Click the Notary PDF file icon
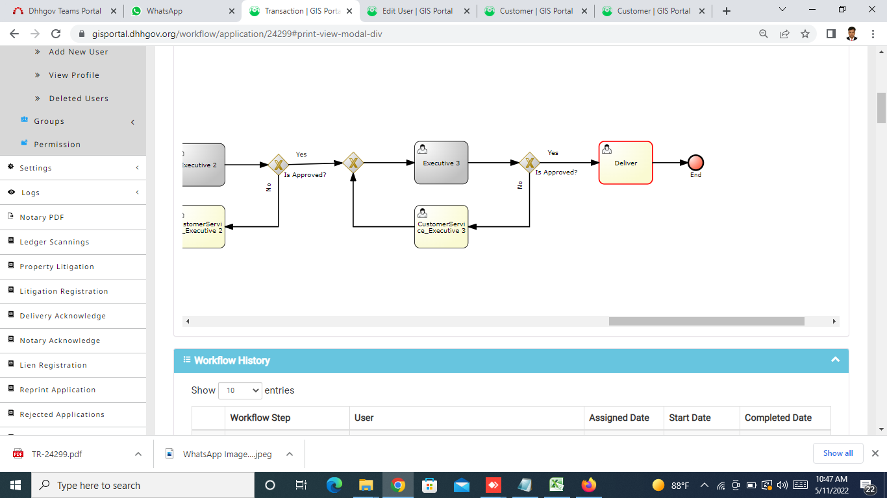The height and width of the screenshot is (498, 887). pos(11,217)
